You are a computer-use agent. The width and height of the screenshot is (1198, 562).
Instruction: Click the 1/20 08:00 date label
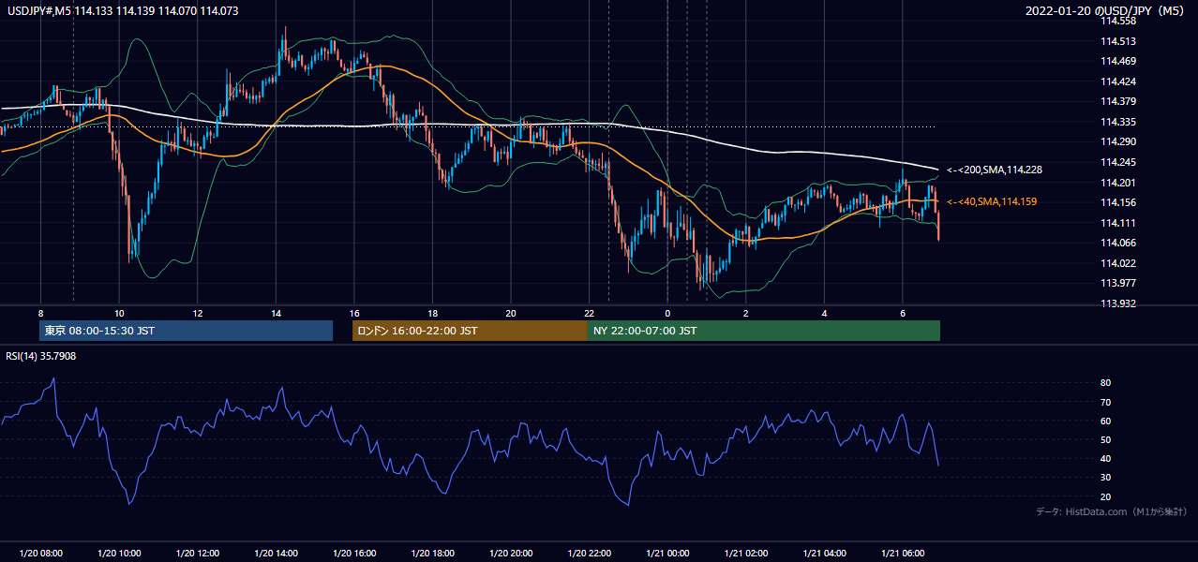pos(40,554)
